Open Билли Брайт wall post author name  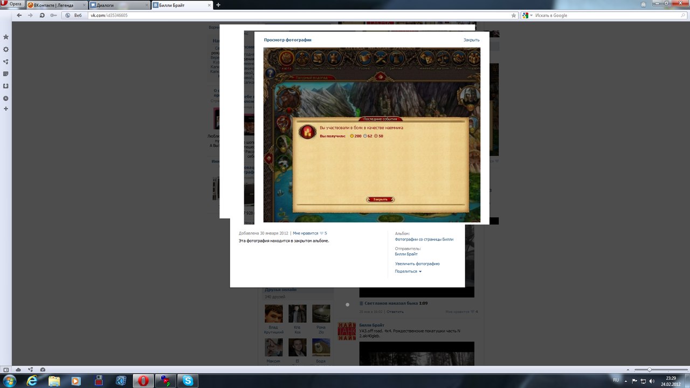coord(371,325)
